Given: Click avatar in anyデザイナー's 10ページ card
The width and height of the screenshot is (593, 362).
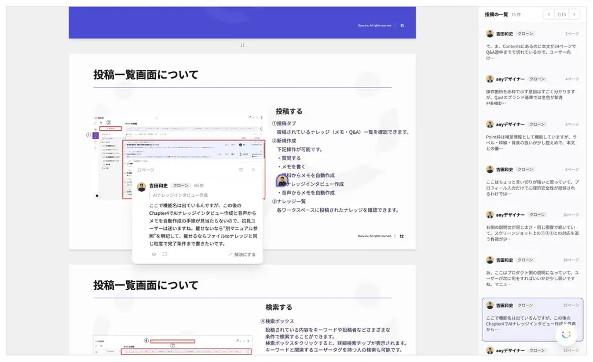Looking at the screenshot, I should 490,214.
